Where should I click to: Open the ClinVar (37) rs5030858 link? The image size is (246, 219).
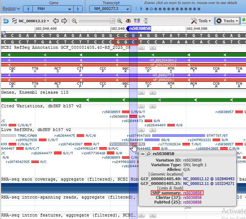coord(192,197)
